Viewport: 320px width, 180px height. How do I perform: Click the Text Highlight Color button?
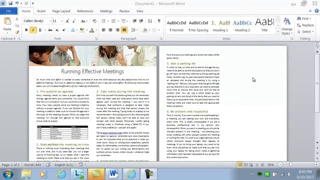[82, 30]
